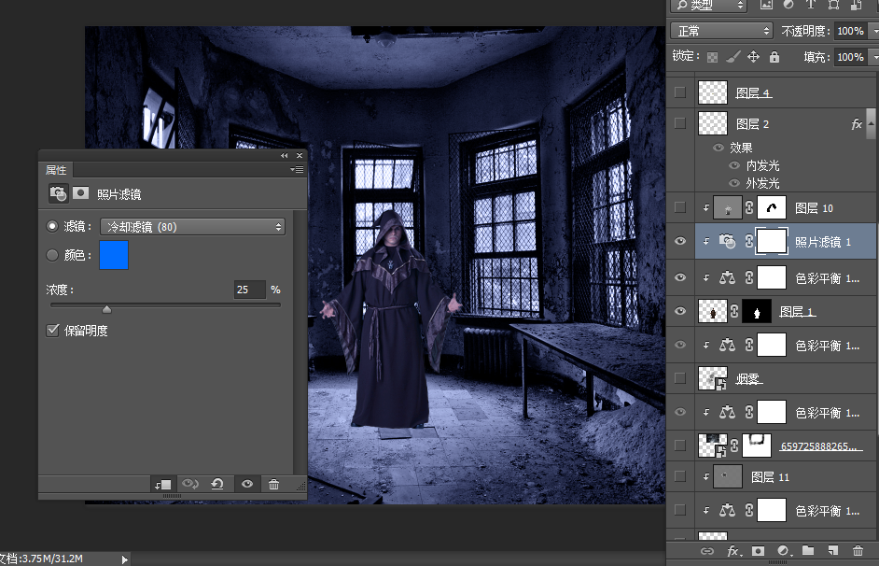
Task: Click the fx layer style icon at bottom
Action: 733,552
